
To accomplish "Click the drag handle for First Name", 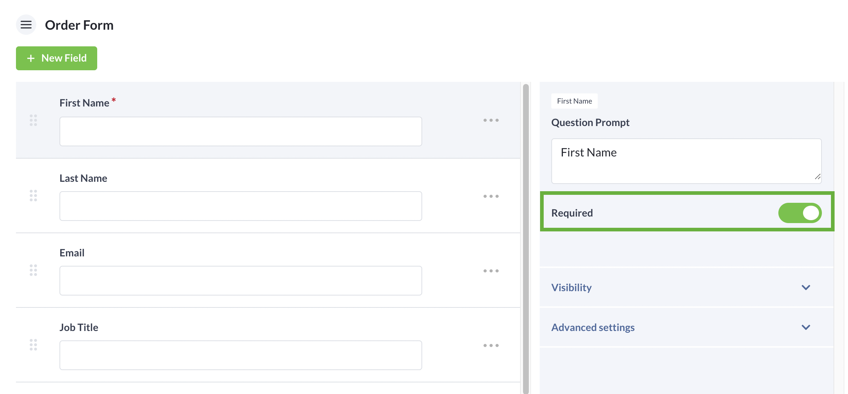I will [x=33, y=120].
